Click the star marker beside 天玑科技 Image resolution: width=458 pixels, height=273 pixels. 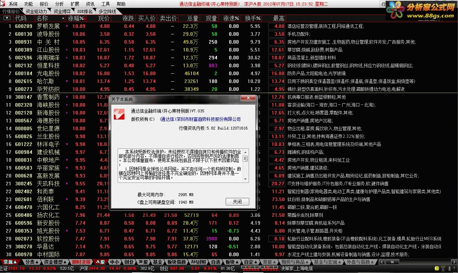point(67,184)
